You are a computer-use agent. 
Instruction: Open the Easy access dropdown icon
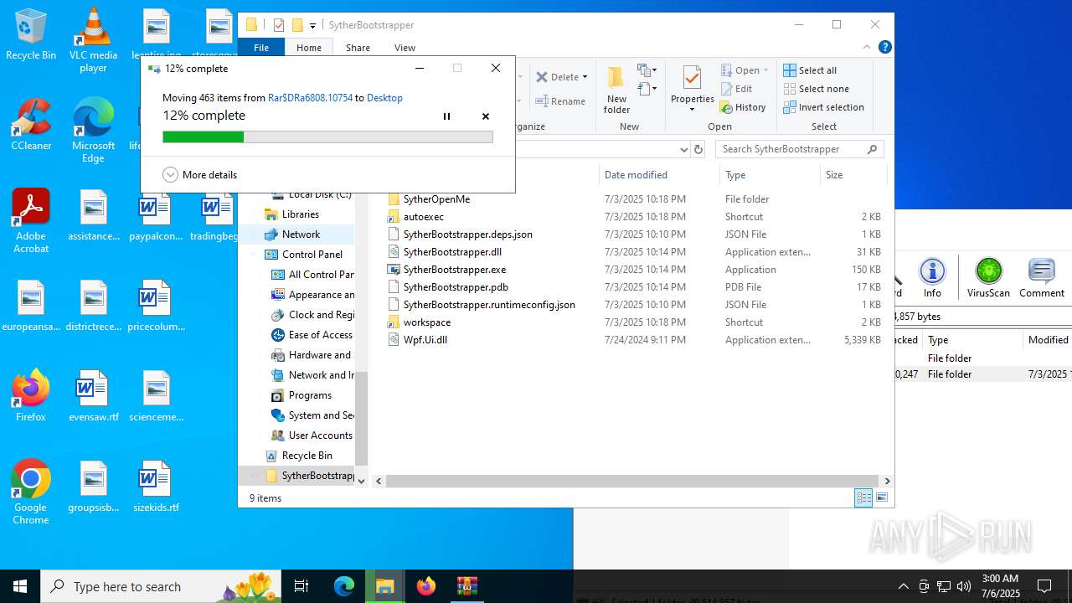coord(647,89)
